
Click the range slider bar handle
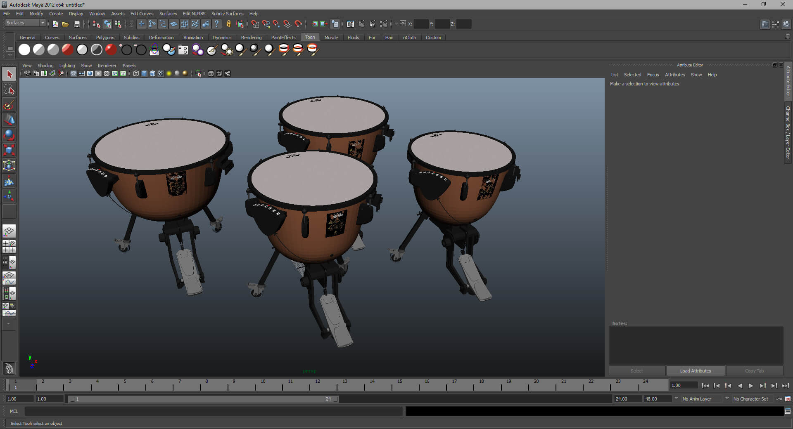203,399
